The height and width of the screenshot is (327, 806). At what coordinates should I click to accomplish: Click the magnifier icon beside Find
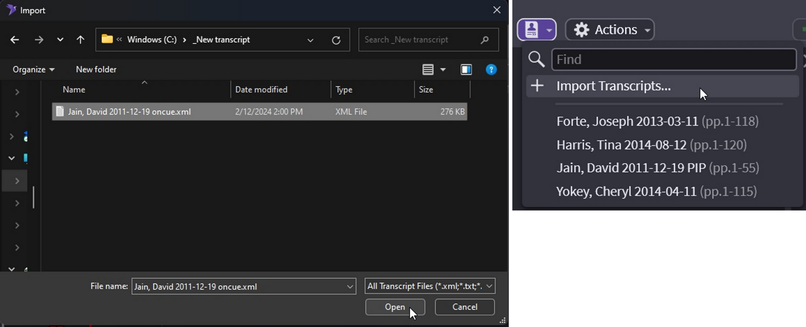[x=536, y=59]
